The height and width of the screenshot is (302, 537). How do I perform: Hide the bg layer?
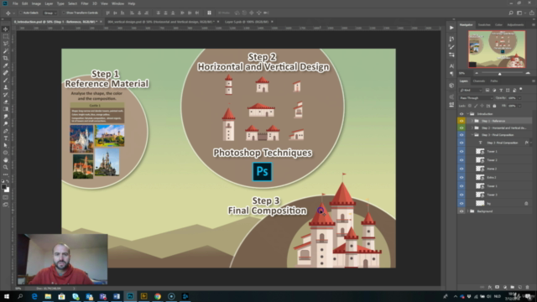click(x=461, y=203)
